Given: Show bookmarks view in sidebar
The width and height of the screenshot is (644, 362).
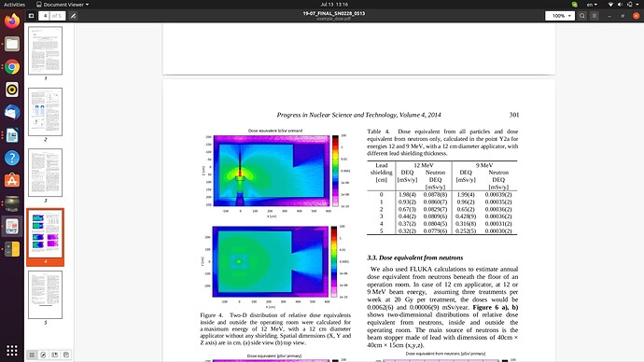Looking at the screenshot, I should click(x=55, y=355).
